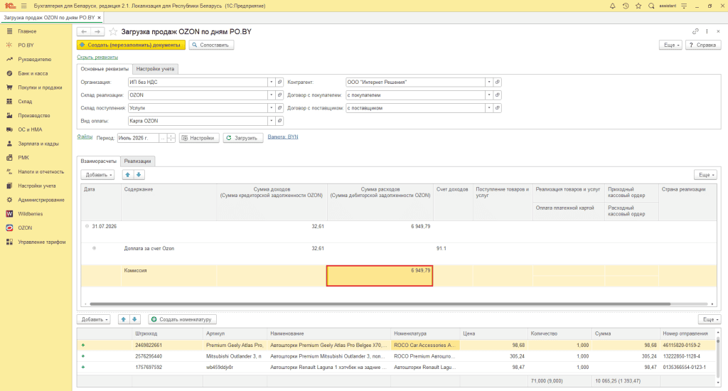Screen dimensions: 728x391
Task: Switch to the Настройки учета tab
Action: click(x=155, y=69)
